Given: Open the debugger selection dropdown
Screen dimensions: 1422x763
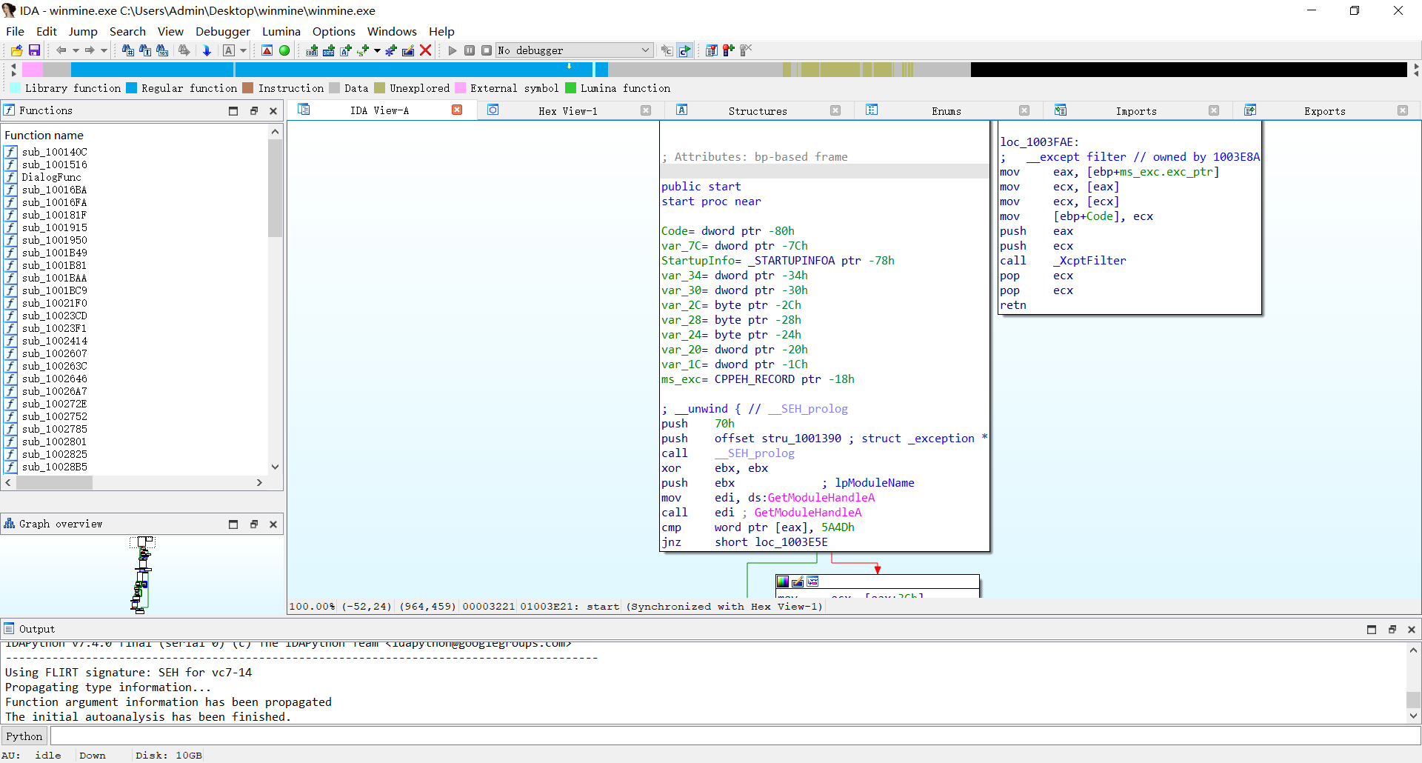Looking at the screenshot, I should 574,50.
